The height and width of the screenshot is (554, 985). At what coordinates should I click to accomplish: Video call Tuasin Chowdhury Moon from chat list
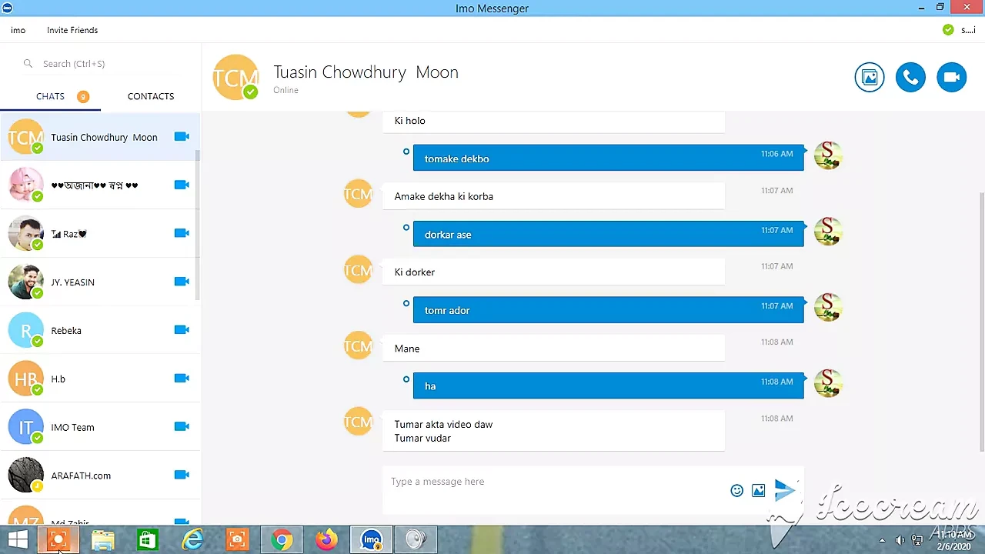182,137
